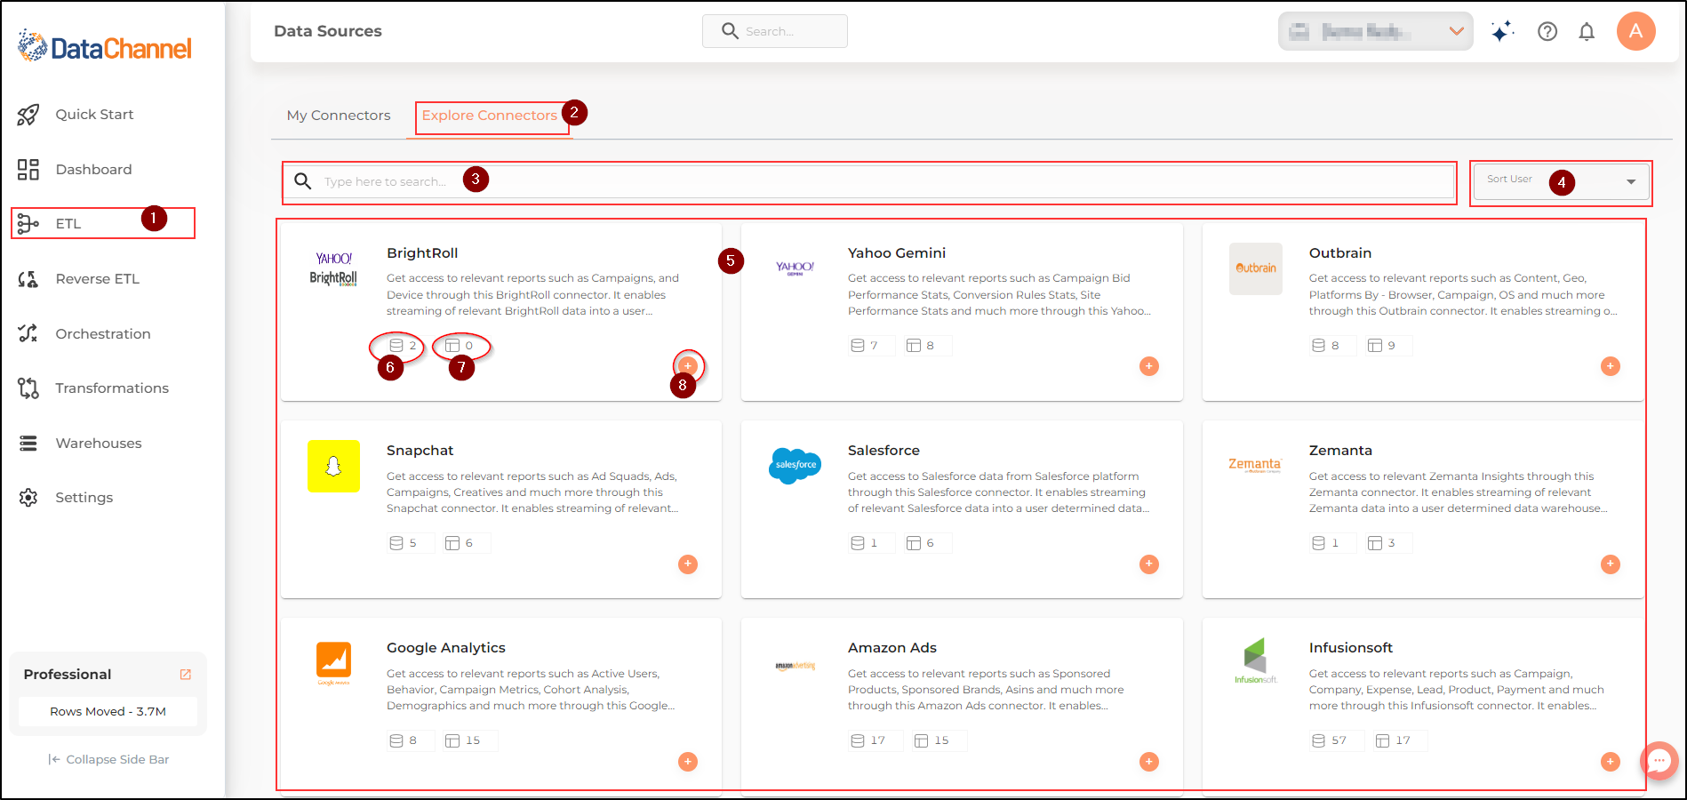This screenshot has height=800, width=1687.
Task: Add the Outbrain connector plus button
Action: 1611,366
